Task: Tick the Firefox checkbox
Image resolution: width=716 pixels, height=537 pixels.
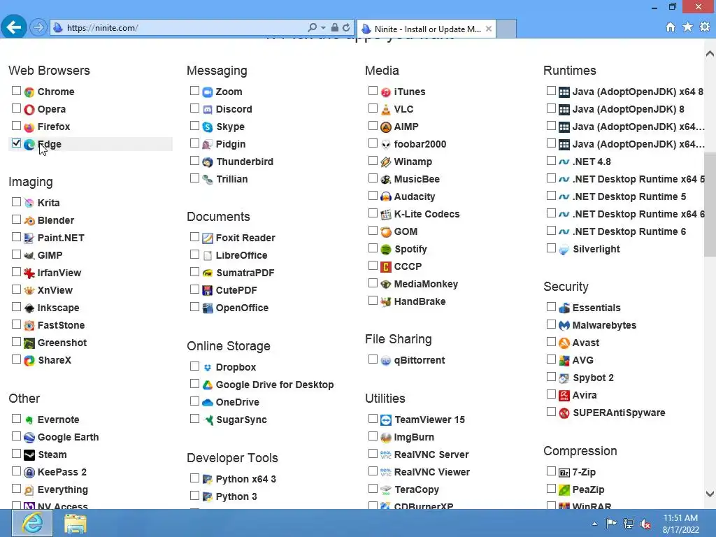Action: (17, 126)
